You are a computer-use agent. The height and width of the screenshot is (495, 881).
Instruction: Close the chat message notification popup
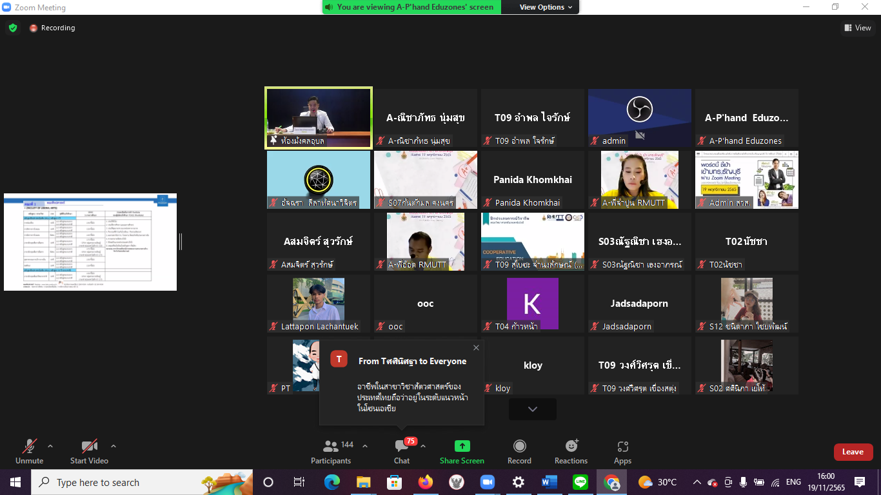[x=476, y=348]
